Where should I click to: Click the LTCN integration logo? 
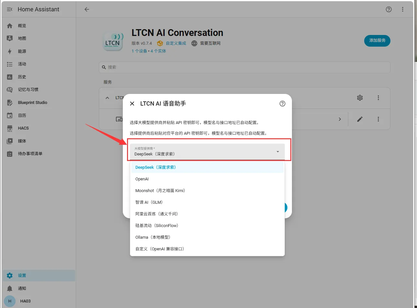pyautogui.click(x=112, y=41)
